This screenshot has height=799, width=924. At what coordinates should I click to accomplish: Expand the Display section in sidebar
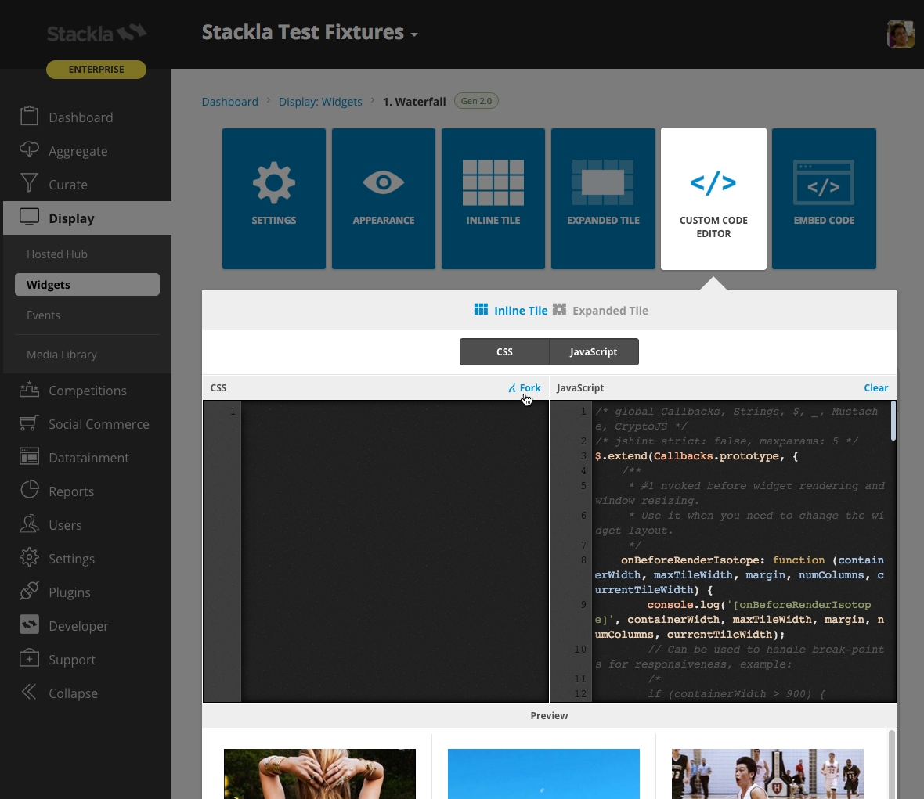[x=70, y=218]
